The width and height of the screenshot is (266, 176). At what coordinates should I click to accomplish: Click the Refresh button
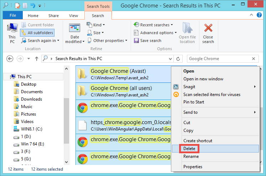pos(178,59)
